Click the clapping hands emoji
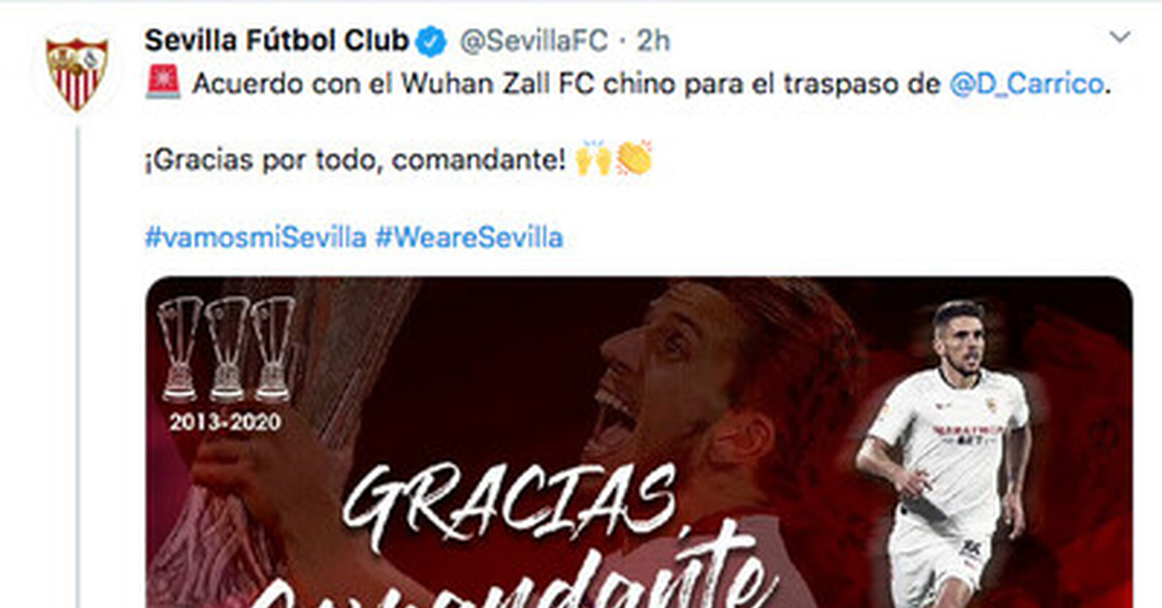Screen dimensions: 1162x608 [633, 158]
